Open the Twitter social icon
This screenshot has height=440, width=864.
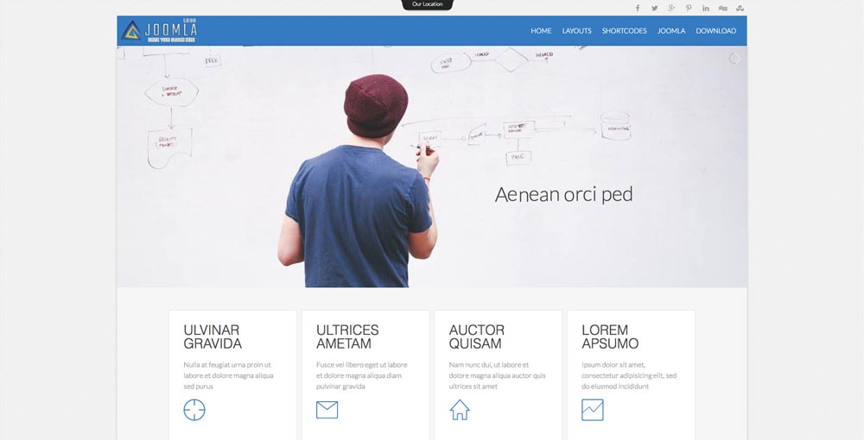(x=655, y=9)
